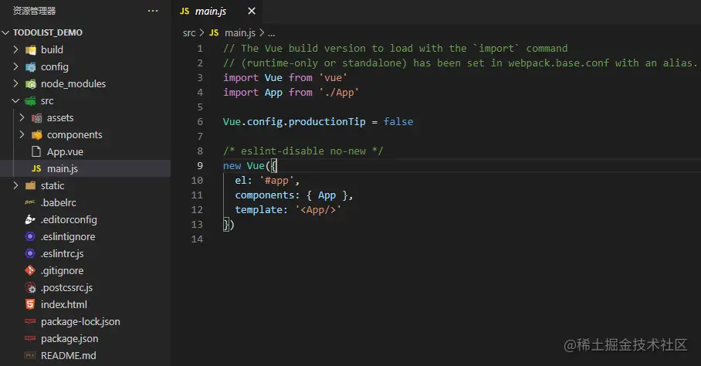Click the src folder icon
Viewport: 701px width, 366px height.
tap(30, 100)
